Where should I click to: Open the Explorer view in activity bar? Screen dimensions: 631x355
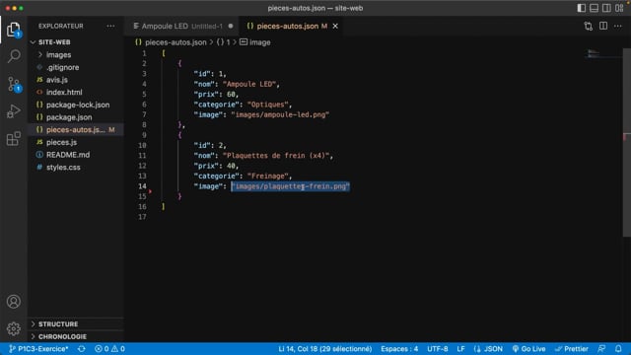13,30
